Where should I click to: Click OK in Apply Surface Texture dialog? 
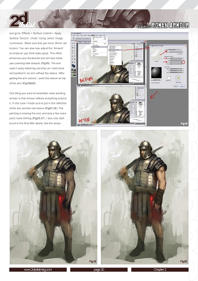(182, 86)
